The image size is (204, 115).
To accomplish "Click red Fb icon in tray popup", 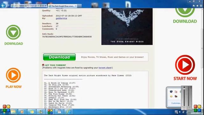I will pyautogui.click(x=176, y=92).
